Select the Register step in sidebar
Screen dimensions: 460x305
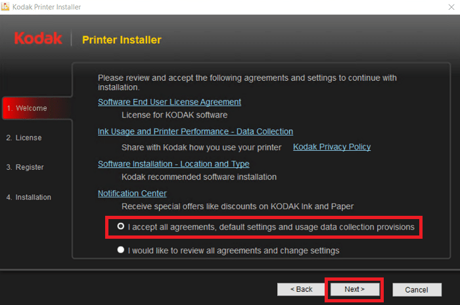coord(25,167)
